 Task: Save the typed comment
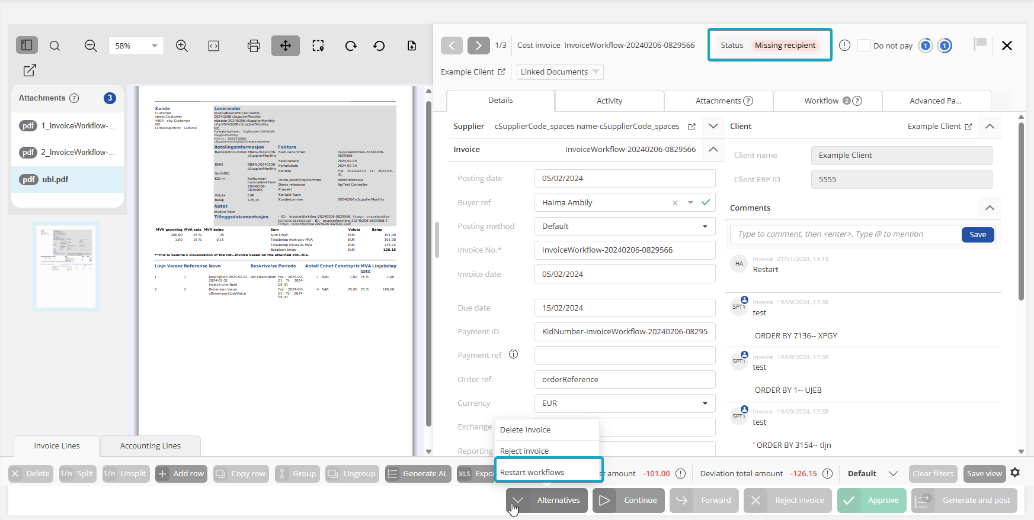[x=978, y=234]
